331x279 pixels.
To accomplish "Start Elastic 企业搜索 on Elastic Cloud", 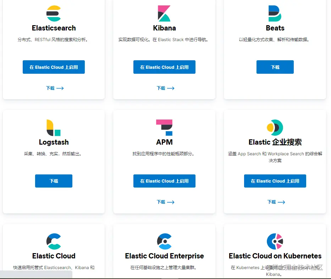I will click(275, 181).
